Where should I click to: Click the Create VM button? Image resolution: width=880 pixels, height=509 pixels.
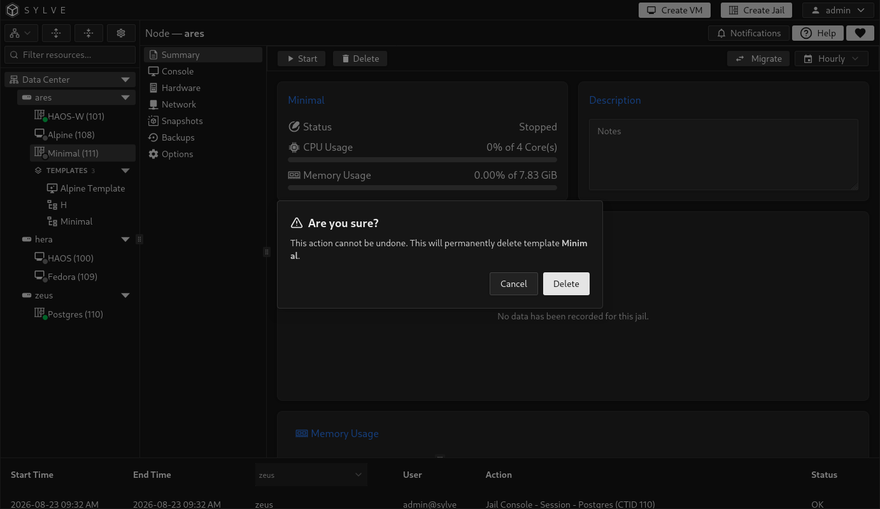click(x=674, y=10)
